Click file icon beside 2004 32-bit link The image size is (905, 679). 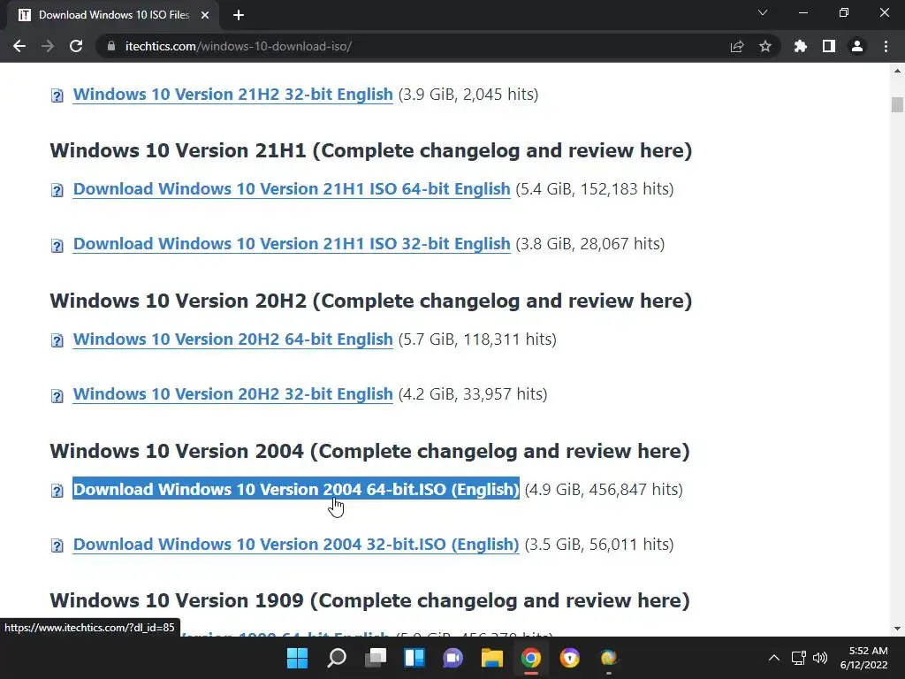coord(57,545)
